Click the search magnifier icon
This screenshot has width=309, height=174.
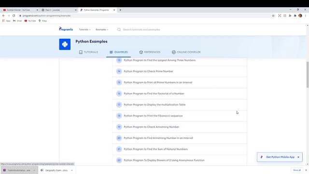(119, 29)
